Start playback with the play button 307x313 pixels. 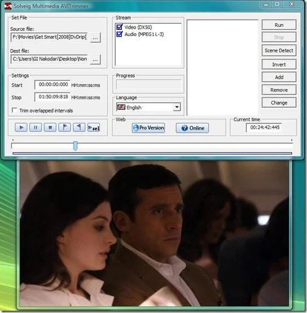[x=21, y=127]
